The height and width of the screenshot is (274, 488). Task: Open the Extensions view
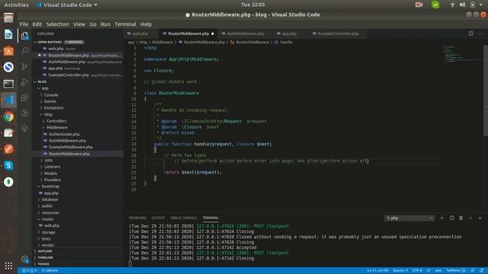point(24,97)
